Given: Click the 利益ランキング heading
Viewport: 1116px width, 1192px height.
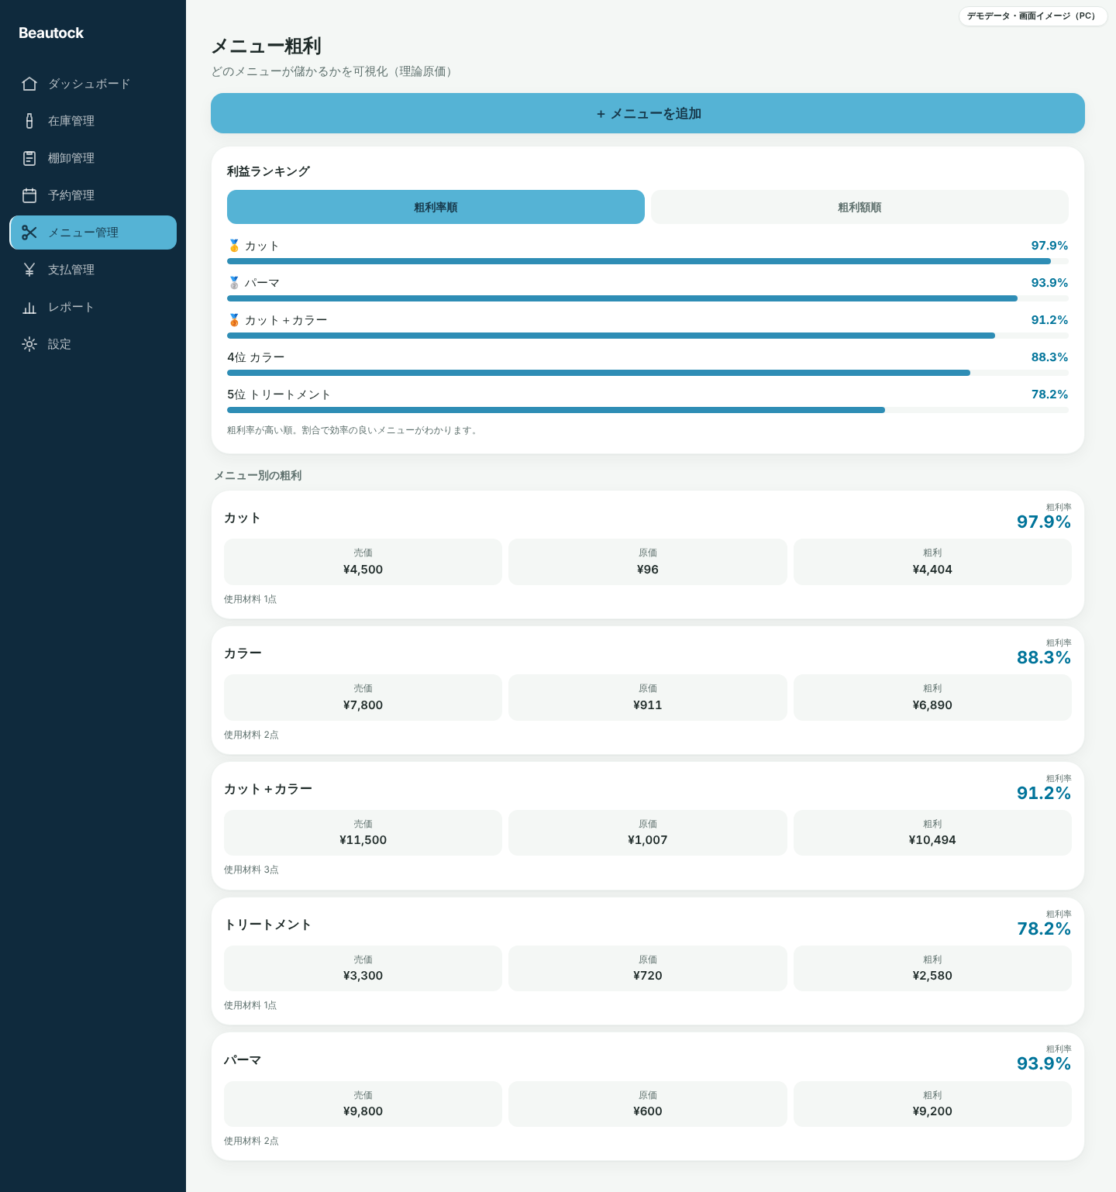Looking at the screenshot, I should coord(268,171).
